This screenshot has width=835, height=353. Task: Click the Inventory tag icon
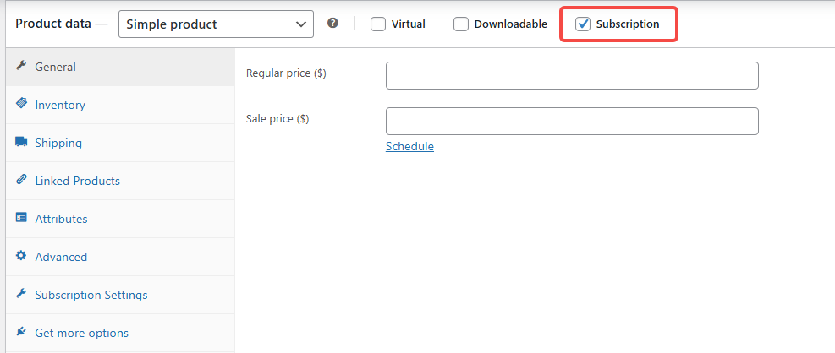coord(21,104)
